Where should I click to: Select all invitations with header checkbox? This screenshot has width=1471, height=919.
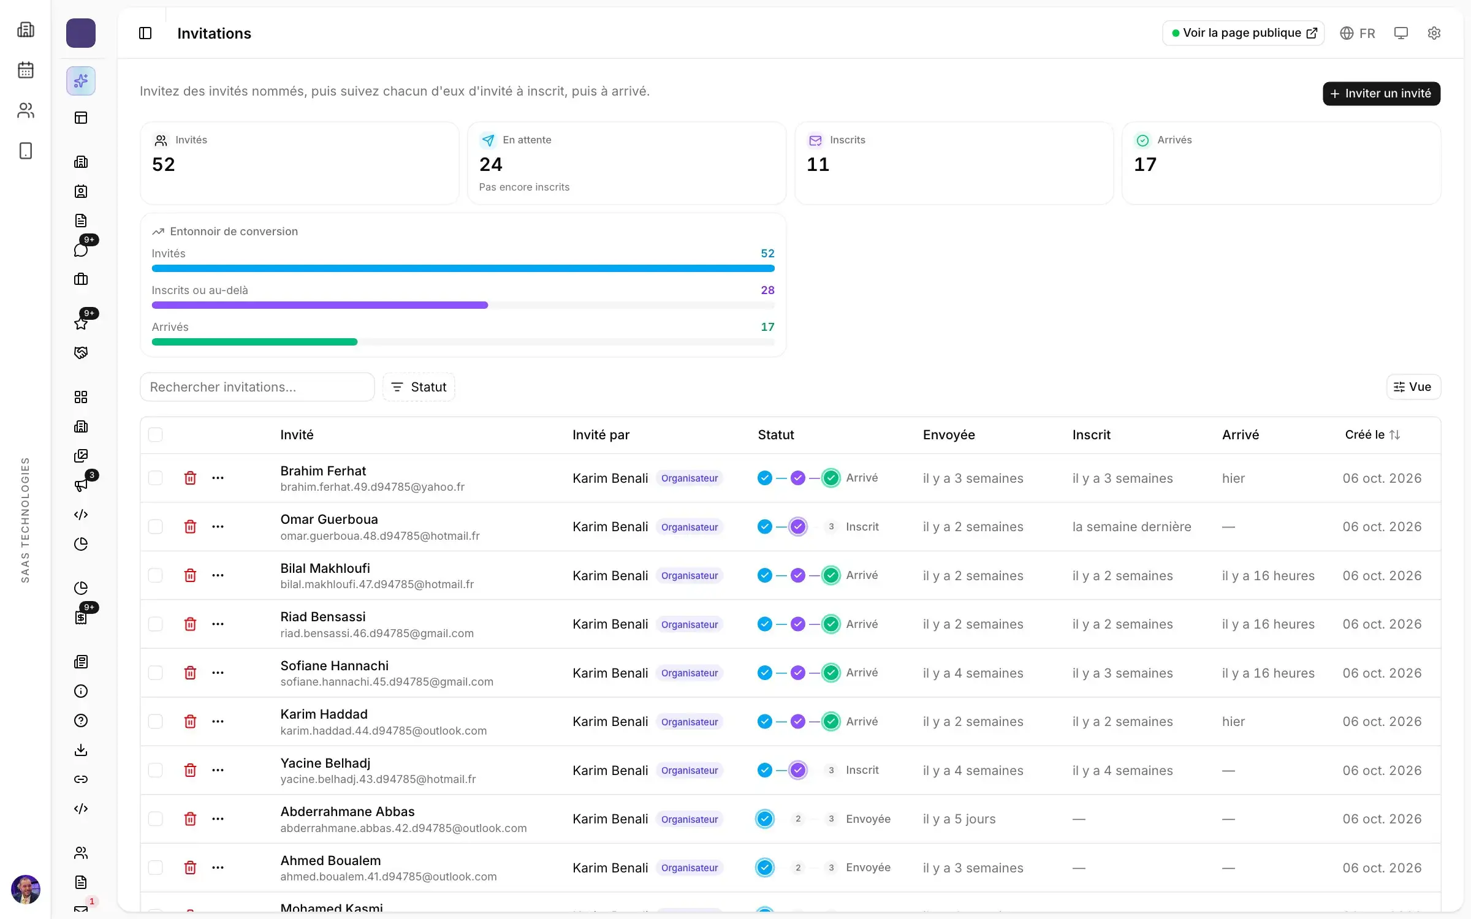pos(156,435)
